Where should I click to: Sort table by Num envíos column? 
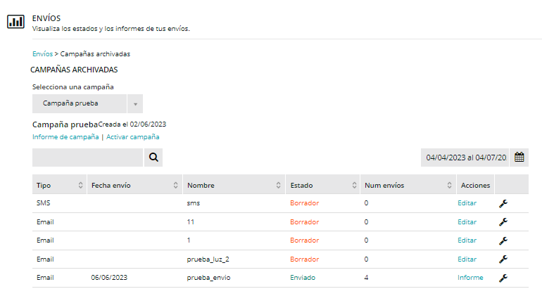click(x=448, y=186)
